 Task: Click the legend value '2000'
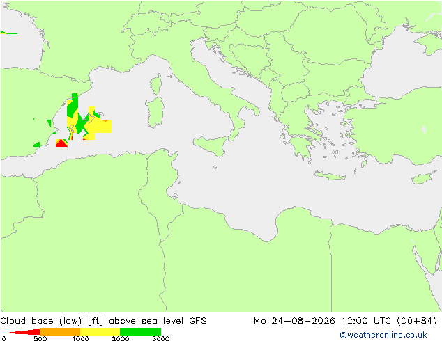click(121, 338)
